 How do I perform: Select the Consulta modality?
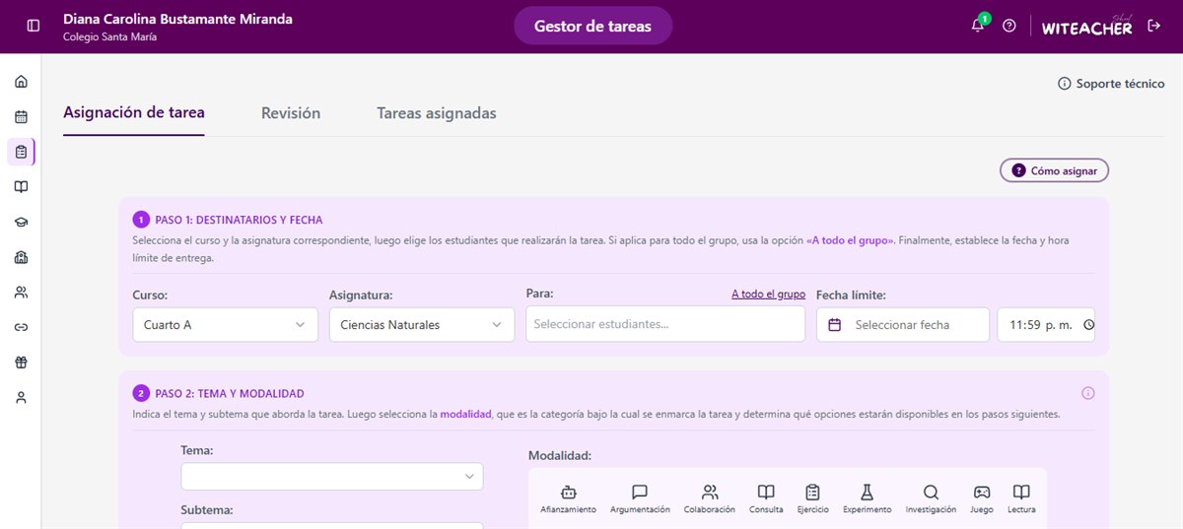click(x=766, y=499)
